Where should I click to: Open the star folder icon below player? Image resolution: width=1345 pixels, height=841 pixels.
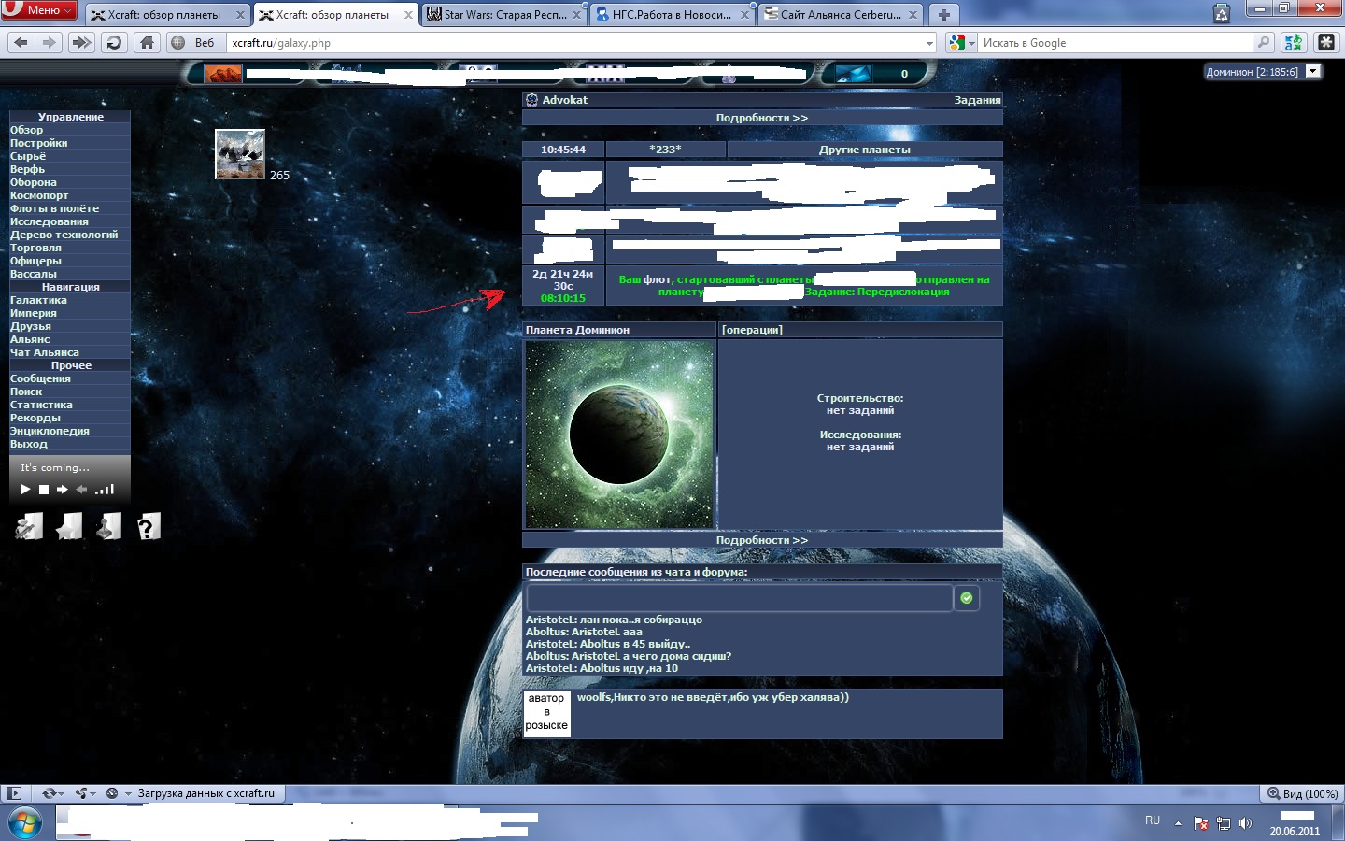(x=69, y=527)
